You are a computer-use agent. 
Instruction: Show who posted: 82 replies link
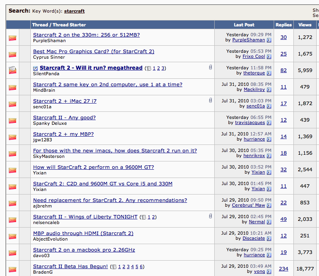(284, 70)
